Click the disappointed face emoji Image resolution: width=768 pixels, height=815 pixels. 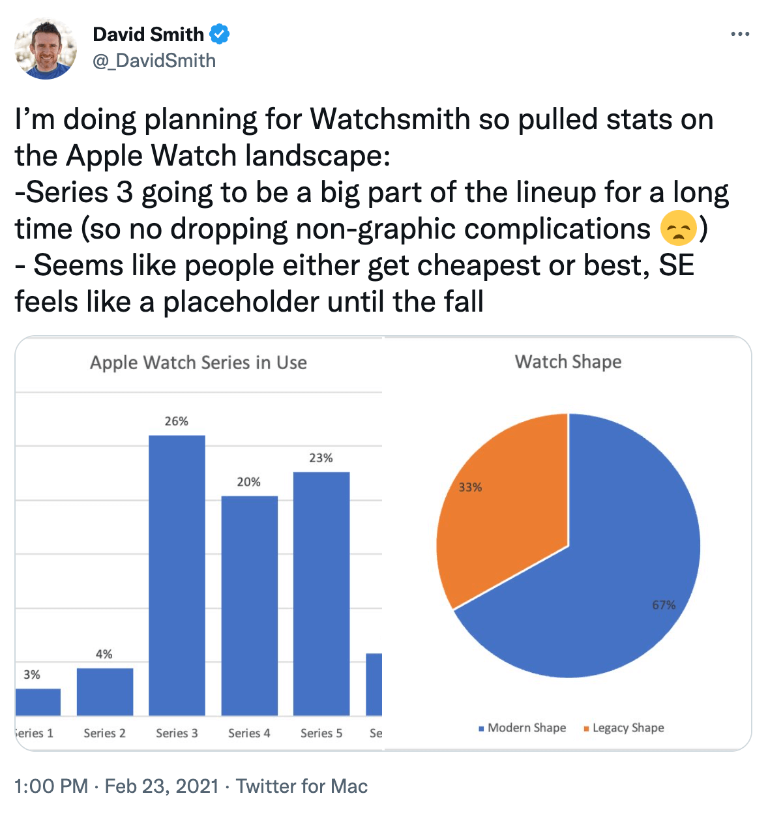pos(678,229)
